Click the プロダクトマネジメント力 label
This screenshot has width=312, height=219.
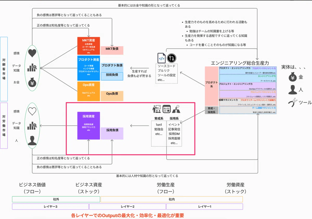tap(264, 68)
